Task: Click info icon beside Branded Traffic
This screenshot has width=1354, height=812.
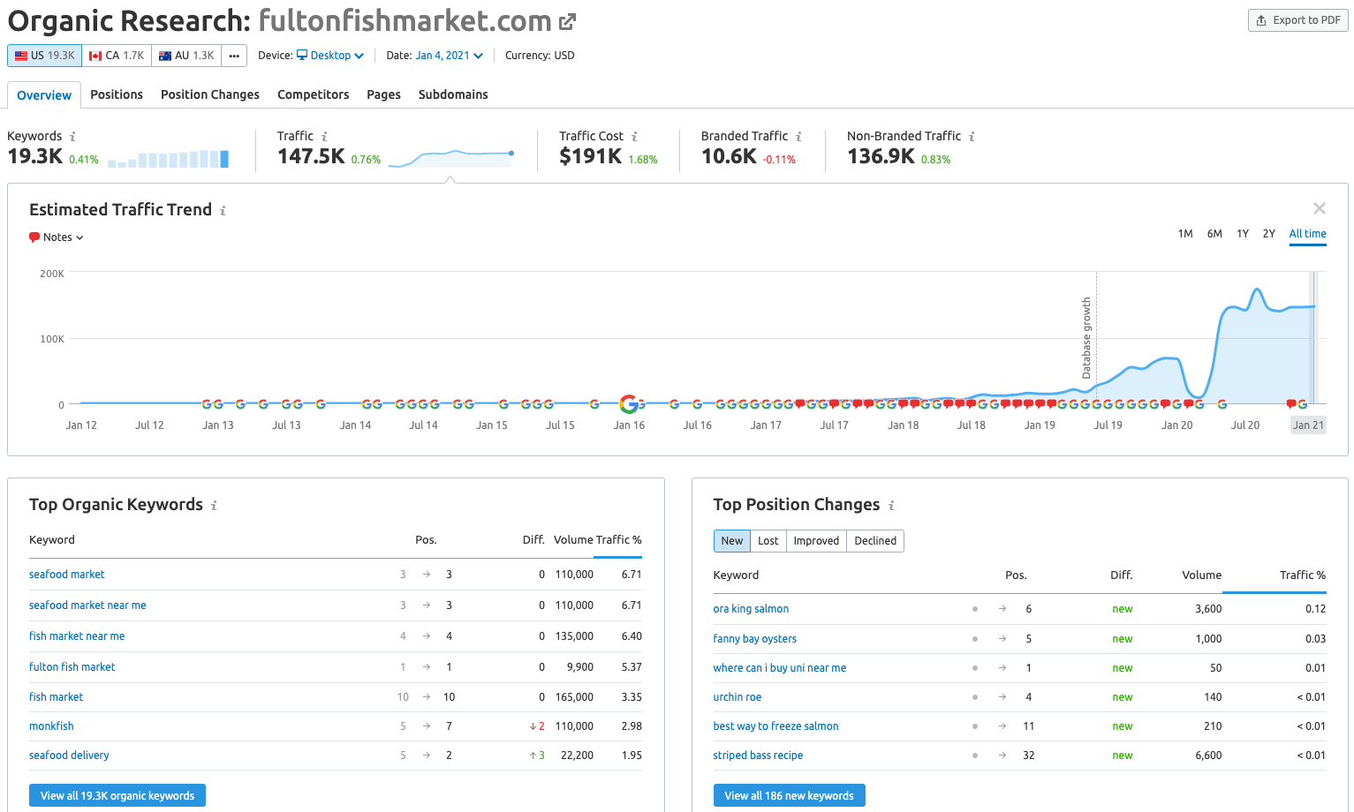Action: click(798, 137)
